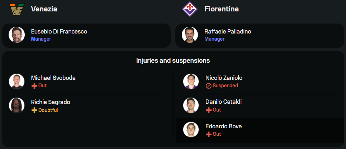Click Michael Svoboda's player avatar

[16, 82]
